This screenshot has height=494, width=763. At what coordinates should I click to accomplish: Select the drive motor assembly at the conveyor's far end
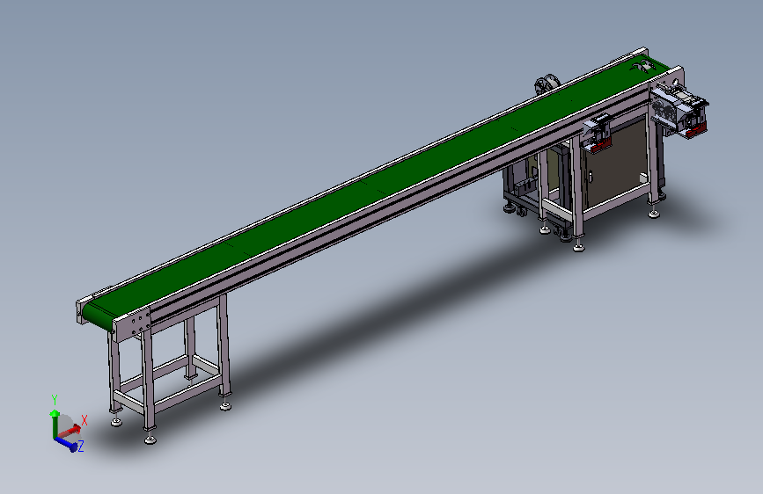click(679, 109)
